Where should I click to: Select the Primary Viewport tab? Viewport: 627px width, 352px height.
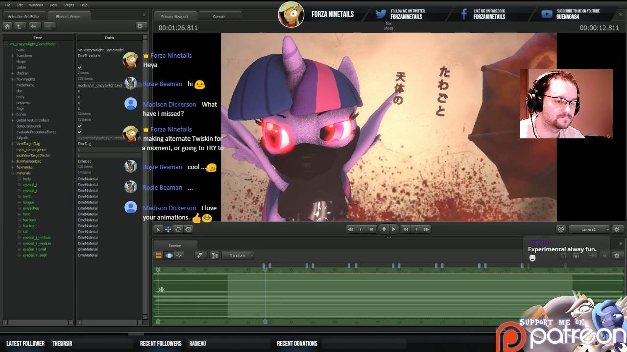point(174,17)
